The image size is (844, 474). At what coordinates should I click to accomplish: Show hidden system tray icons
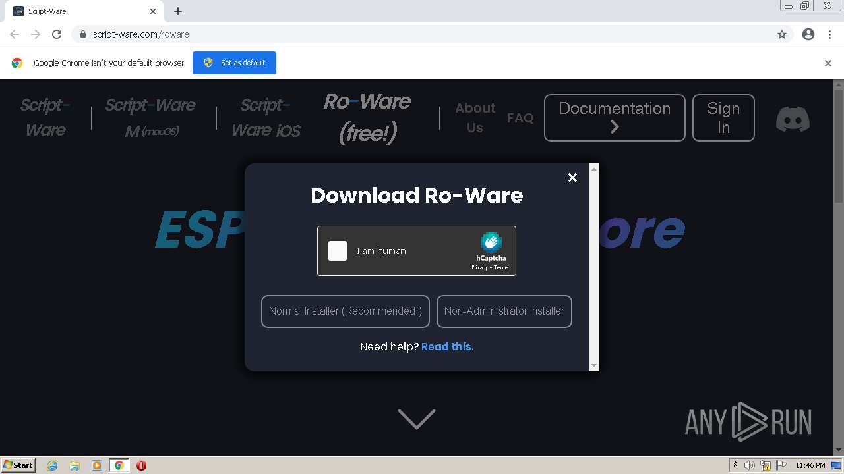tap(735, 465)
